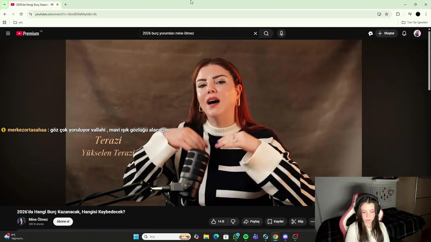Open Spotify from taskbar
Viewport: 431px width, 242px height.
(246, 237)
